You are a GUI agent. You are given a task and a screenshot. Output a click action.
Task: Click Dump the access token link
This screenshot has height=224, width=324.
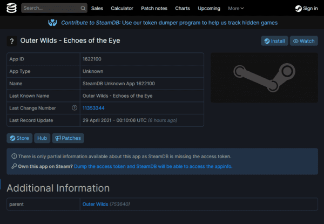(x=153, y=166)
